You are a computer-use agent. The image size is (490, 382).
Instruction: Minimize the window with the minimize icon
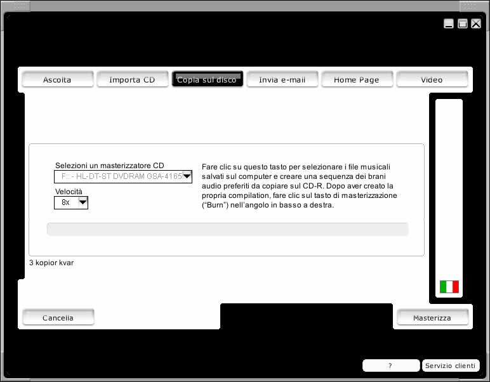point(449,23)
